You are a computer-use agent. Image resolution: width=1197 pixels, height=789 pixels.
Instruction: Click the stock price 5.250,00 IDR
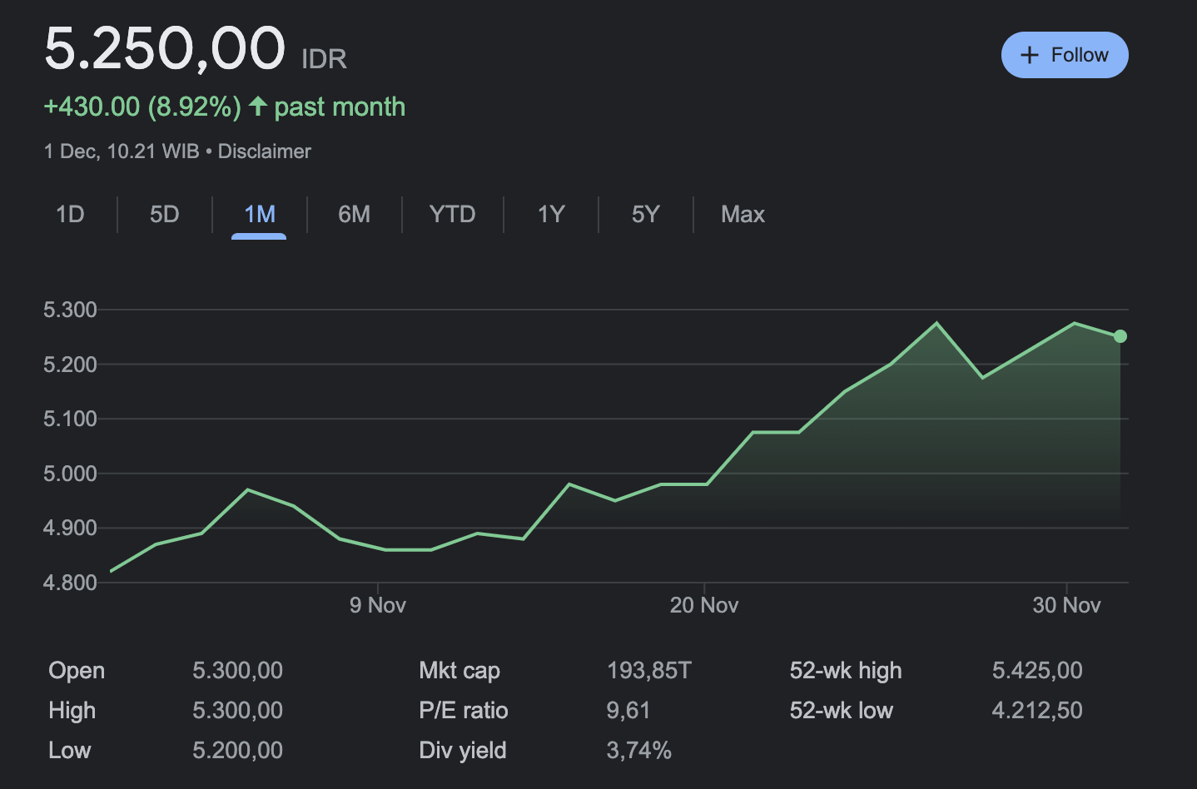click(x=165, y=50)
